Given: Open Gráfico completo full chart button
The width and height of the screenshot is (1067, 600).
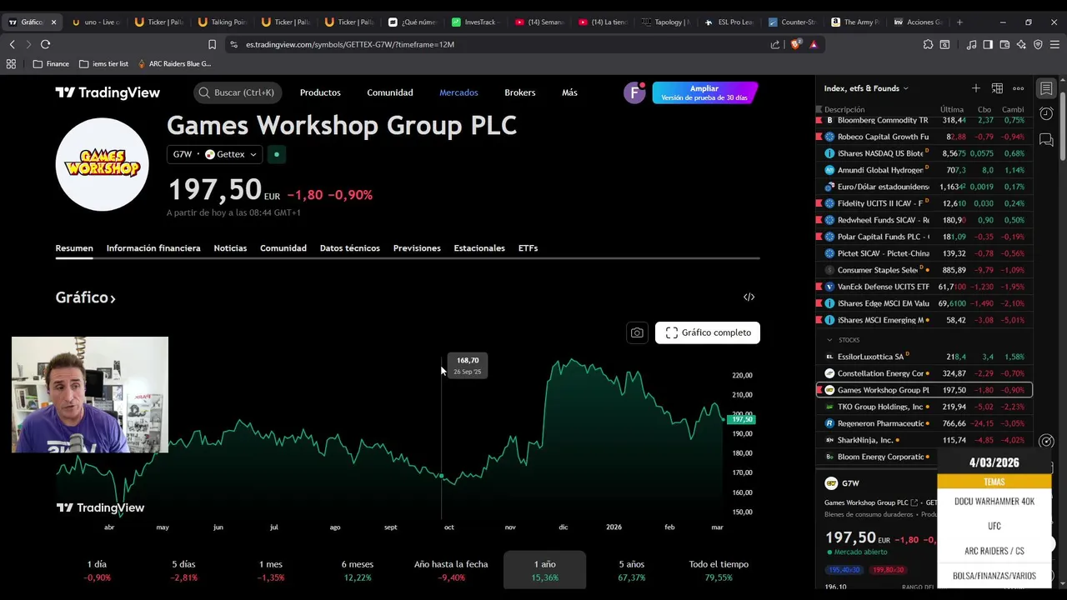Looking at the screenshot, I should [x=708, y=332].
